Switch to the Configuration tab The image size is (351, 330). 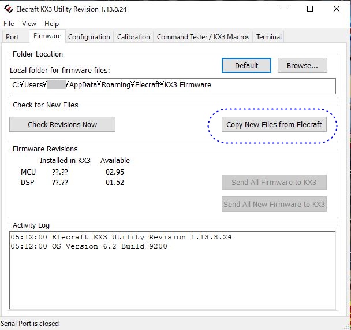[89, 37]
